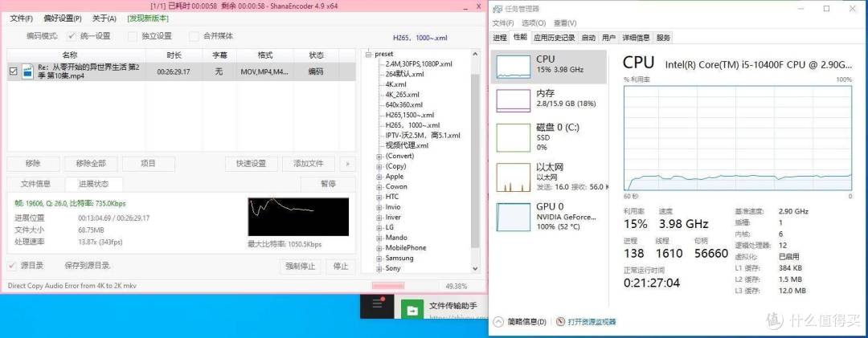Expand the HTC preset folder

(x=379, y=197)
